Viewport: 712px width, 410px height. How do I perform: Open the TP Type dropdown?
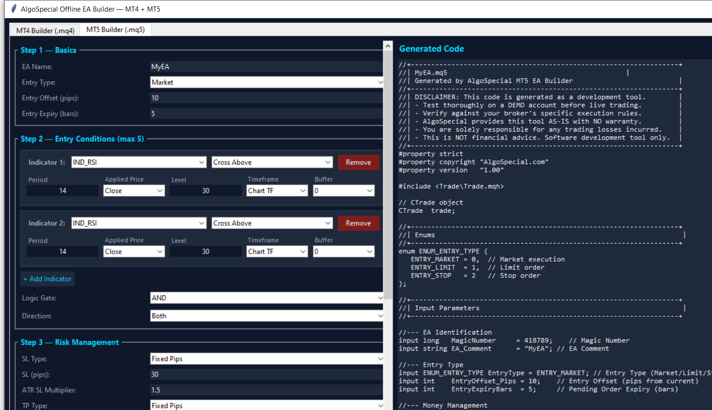267,405
